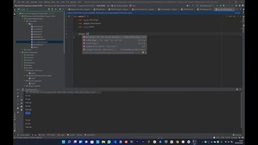This screenshot has height=145, width=258.
Task: Click Hello Kotlin in the breadcrumb bar
Action: (x=101, y=6)
